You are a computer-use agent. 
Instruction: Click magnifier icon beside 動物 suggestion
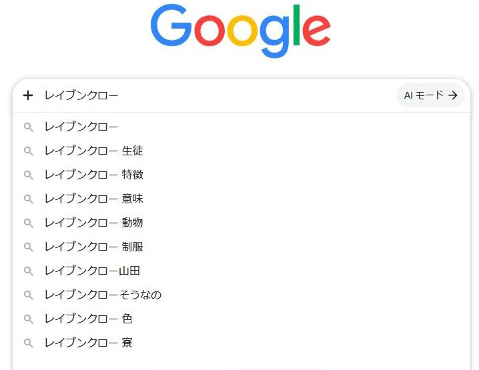[x=29, y=223]
